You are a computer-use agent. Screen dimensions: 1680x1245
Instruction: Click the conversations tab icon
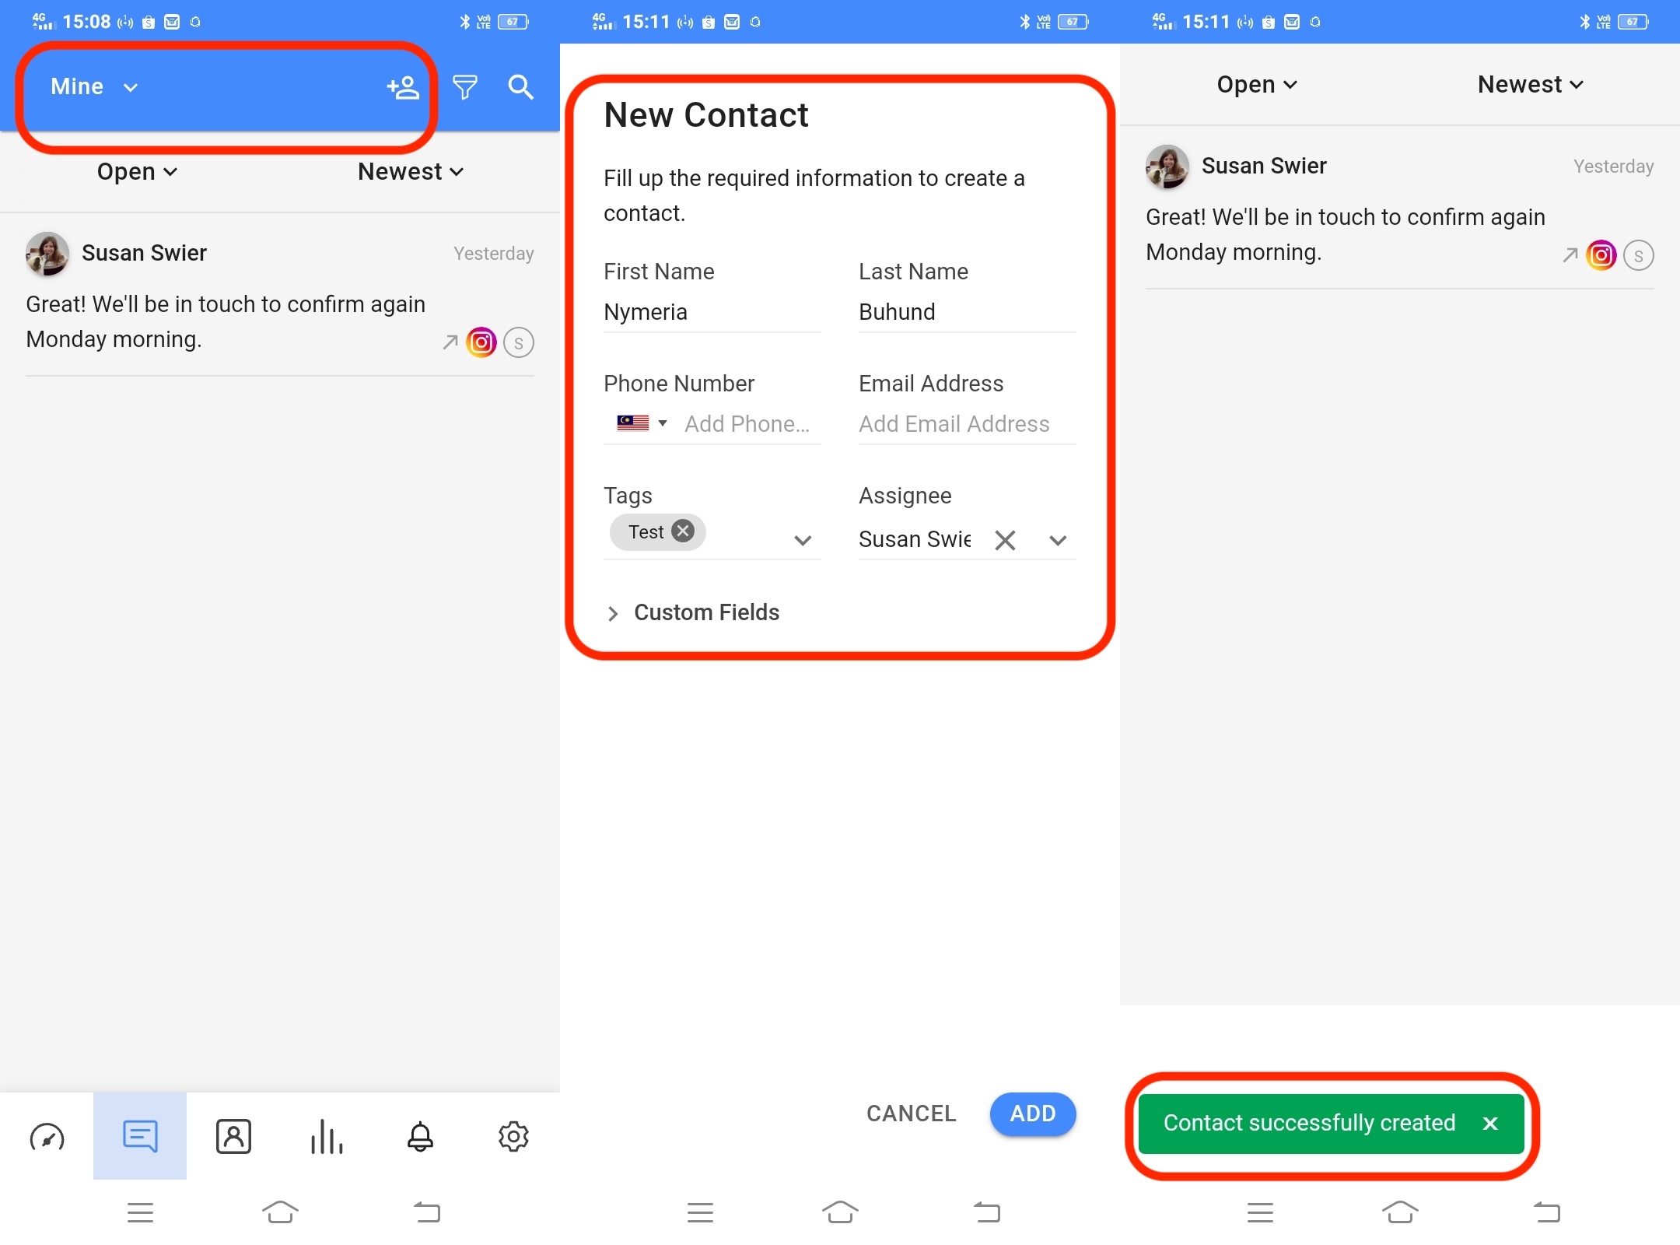tap(140, 1137)
